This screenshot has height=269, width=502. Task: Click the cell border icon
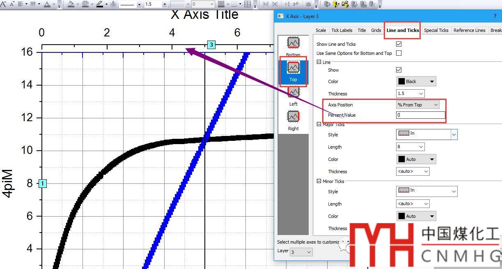(234, 4)
